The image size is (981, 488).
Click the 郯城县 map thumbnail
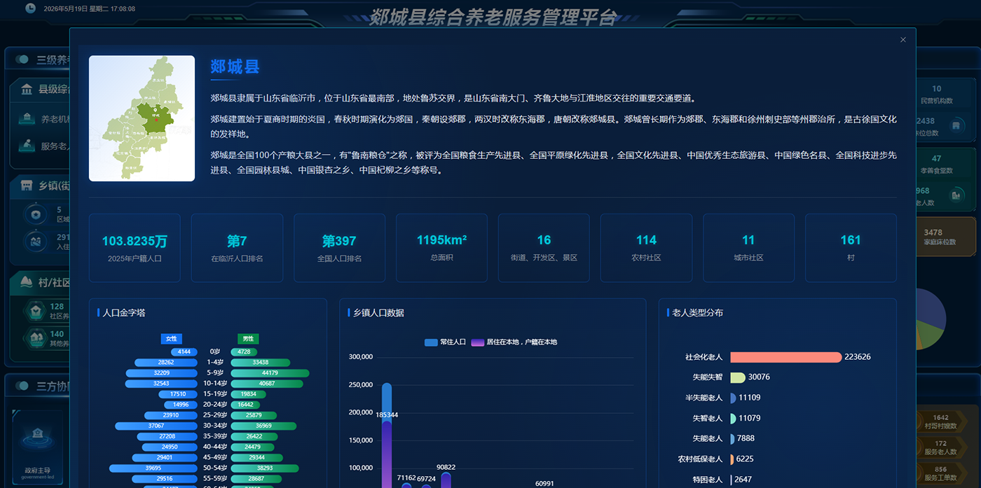(142, 118)
